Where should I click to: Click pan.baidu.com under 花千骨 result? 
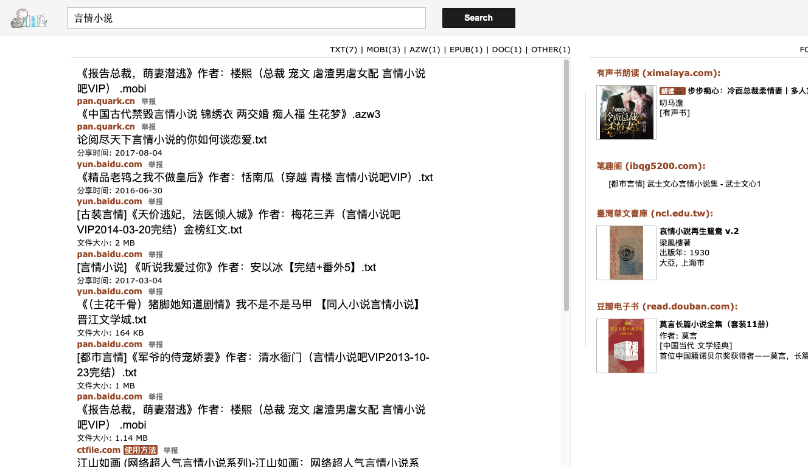tap(110, 344)
